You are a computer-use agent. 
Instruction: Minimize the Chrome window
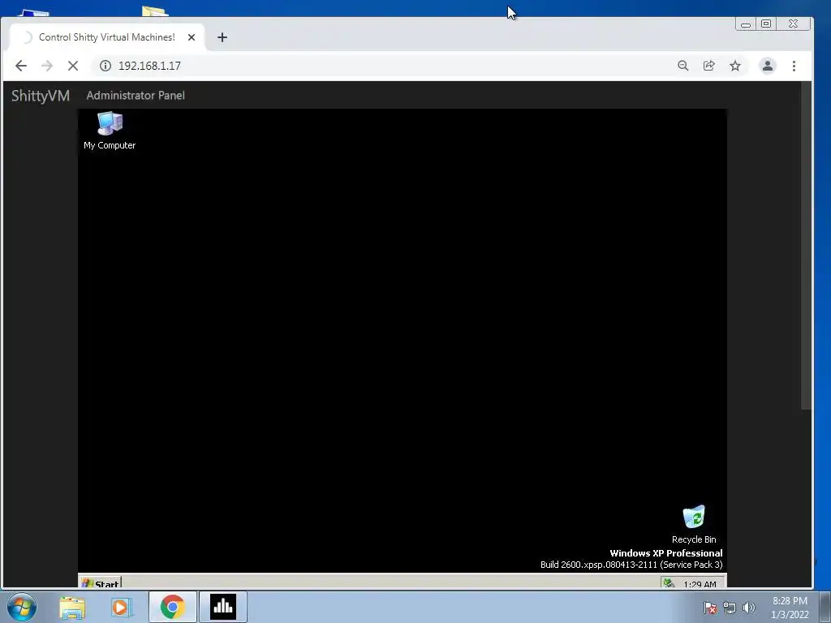coord(746,24)
